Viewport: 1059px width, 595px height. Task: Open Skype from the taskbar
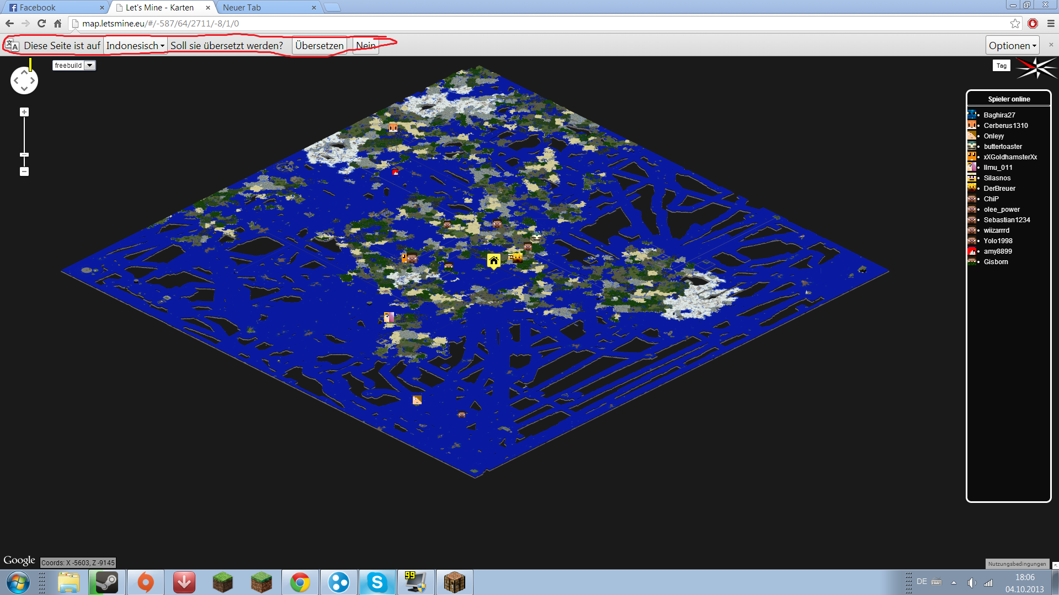coord(377,582)
